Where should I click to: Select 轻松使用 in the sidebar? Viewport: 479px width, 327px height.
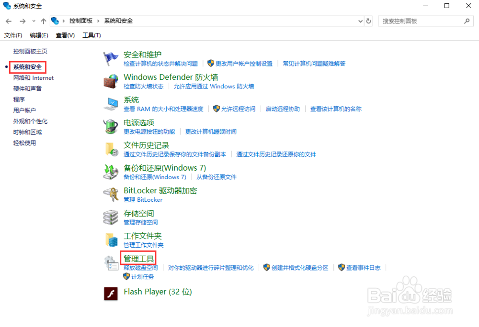[x=24, y=143]
